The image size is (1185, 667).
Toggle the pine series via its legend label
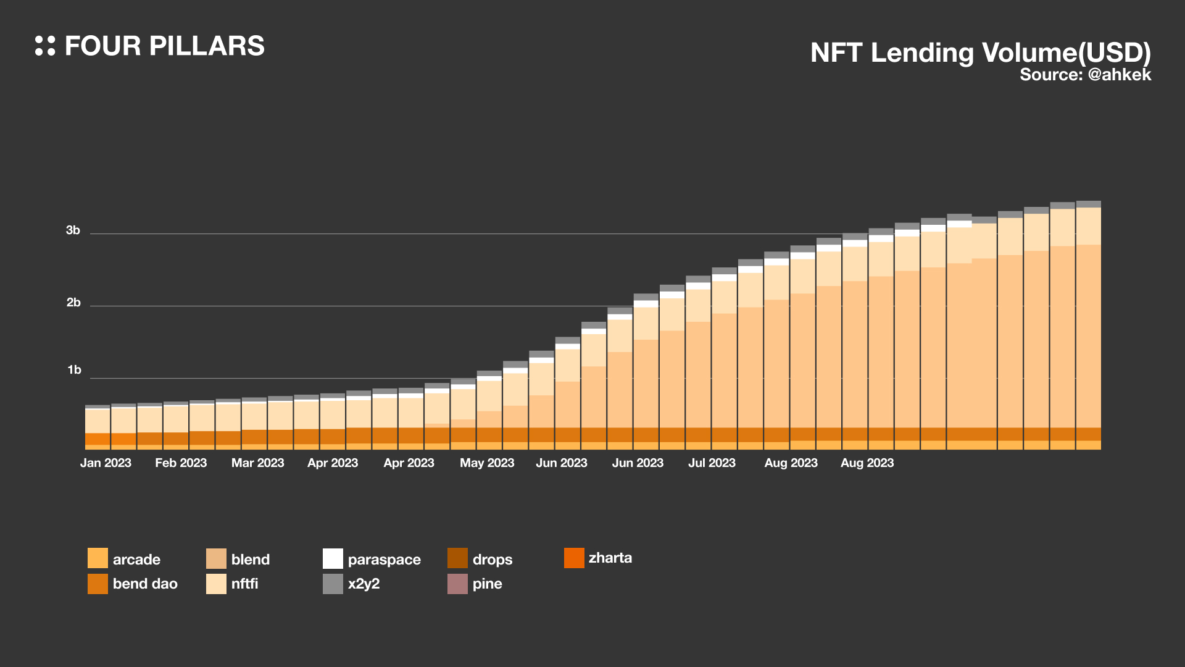pos(488,584)
